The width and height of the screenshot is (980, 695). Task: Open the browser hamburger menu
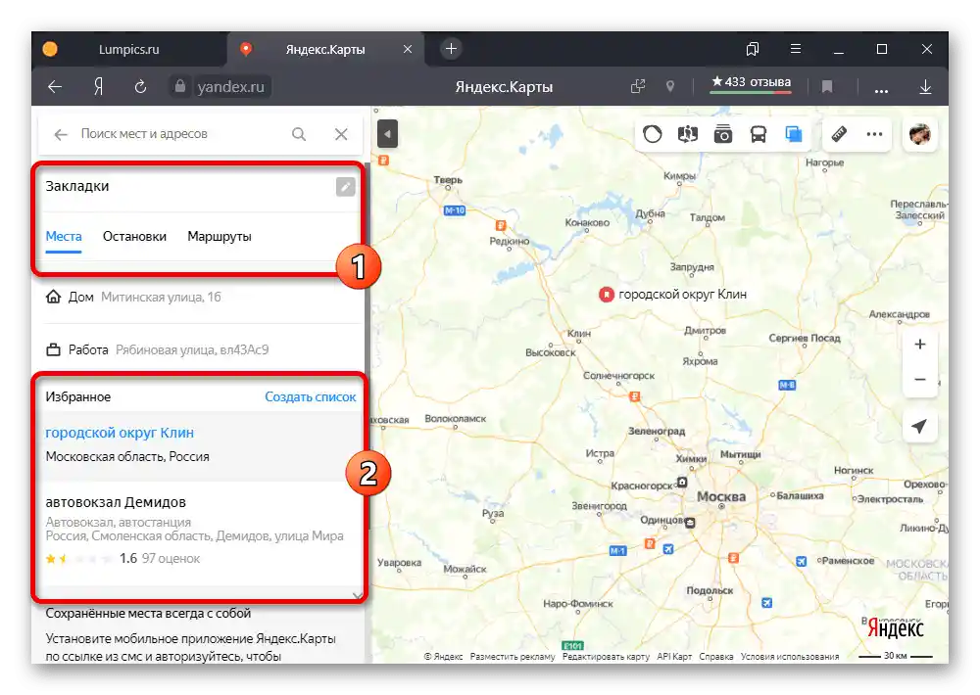tap(796, 49)
